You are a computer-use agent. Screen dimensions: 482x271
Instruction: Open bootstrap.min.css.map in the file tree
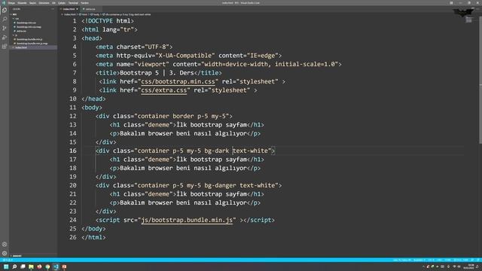(29, 27)
